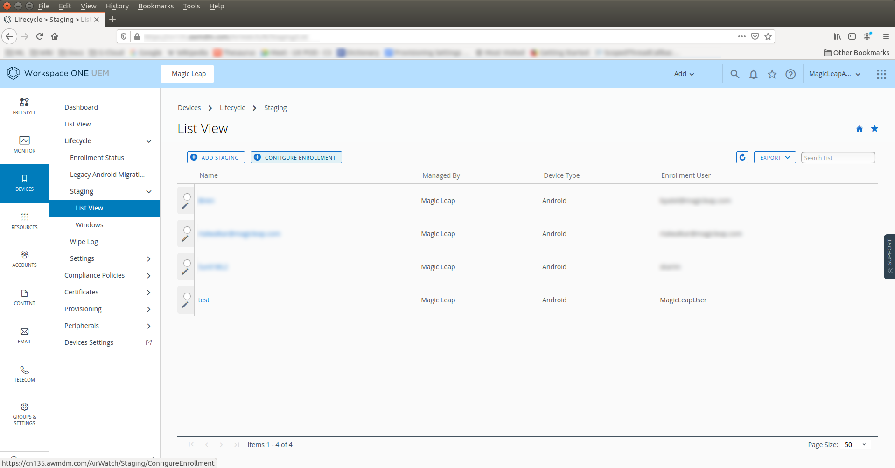Collapse the Staging submenu chevron

(x=149, y=191)
